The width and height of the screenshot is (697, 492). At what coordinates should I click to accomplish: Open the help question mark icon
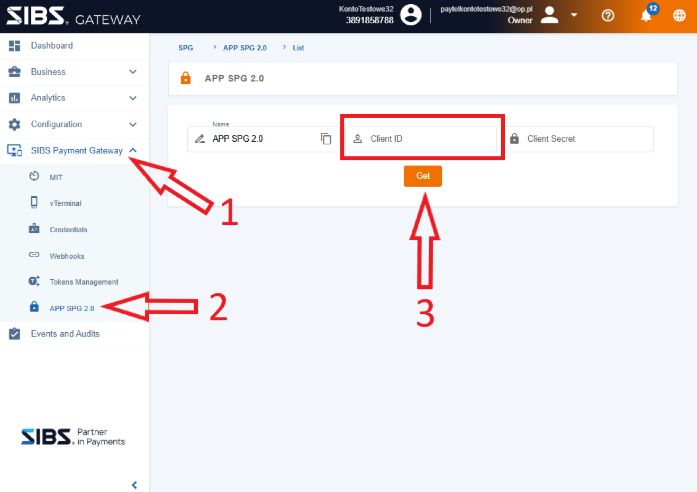pos(608,16)
